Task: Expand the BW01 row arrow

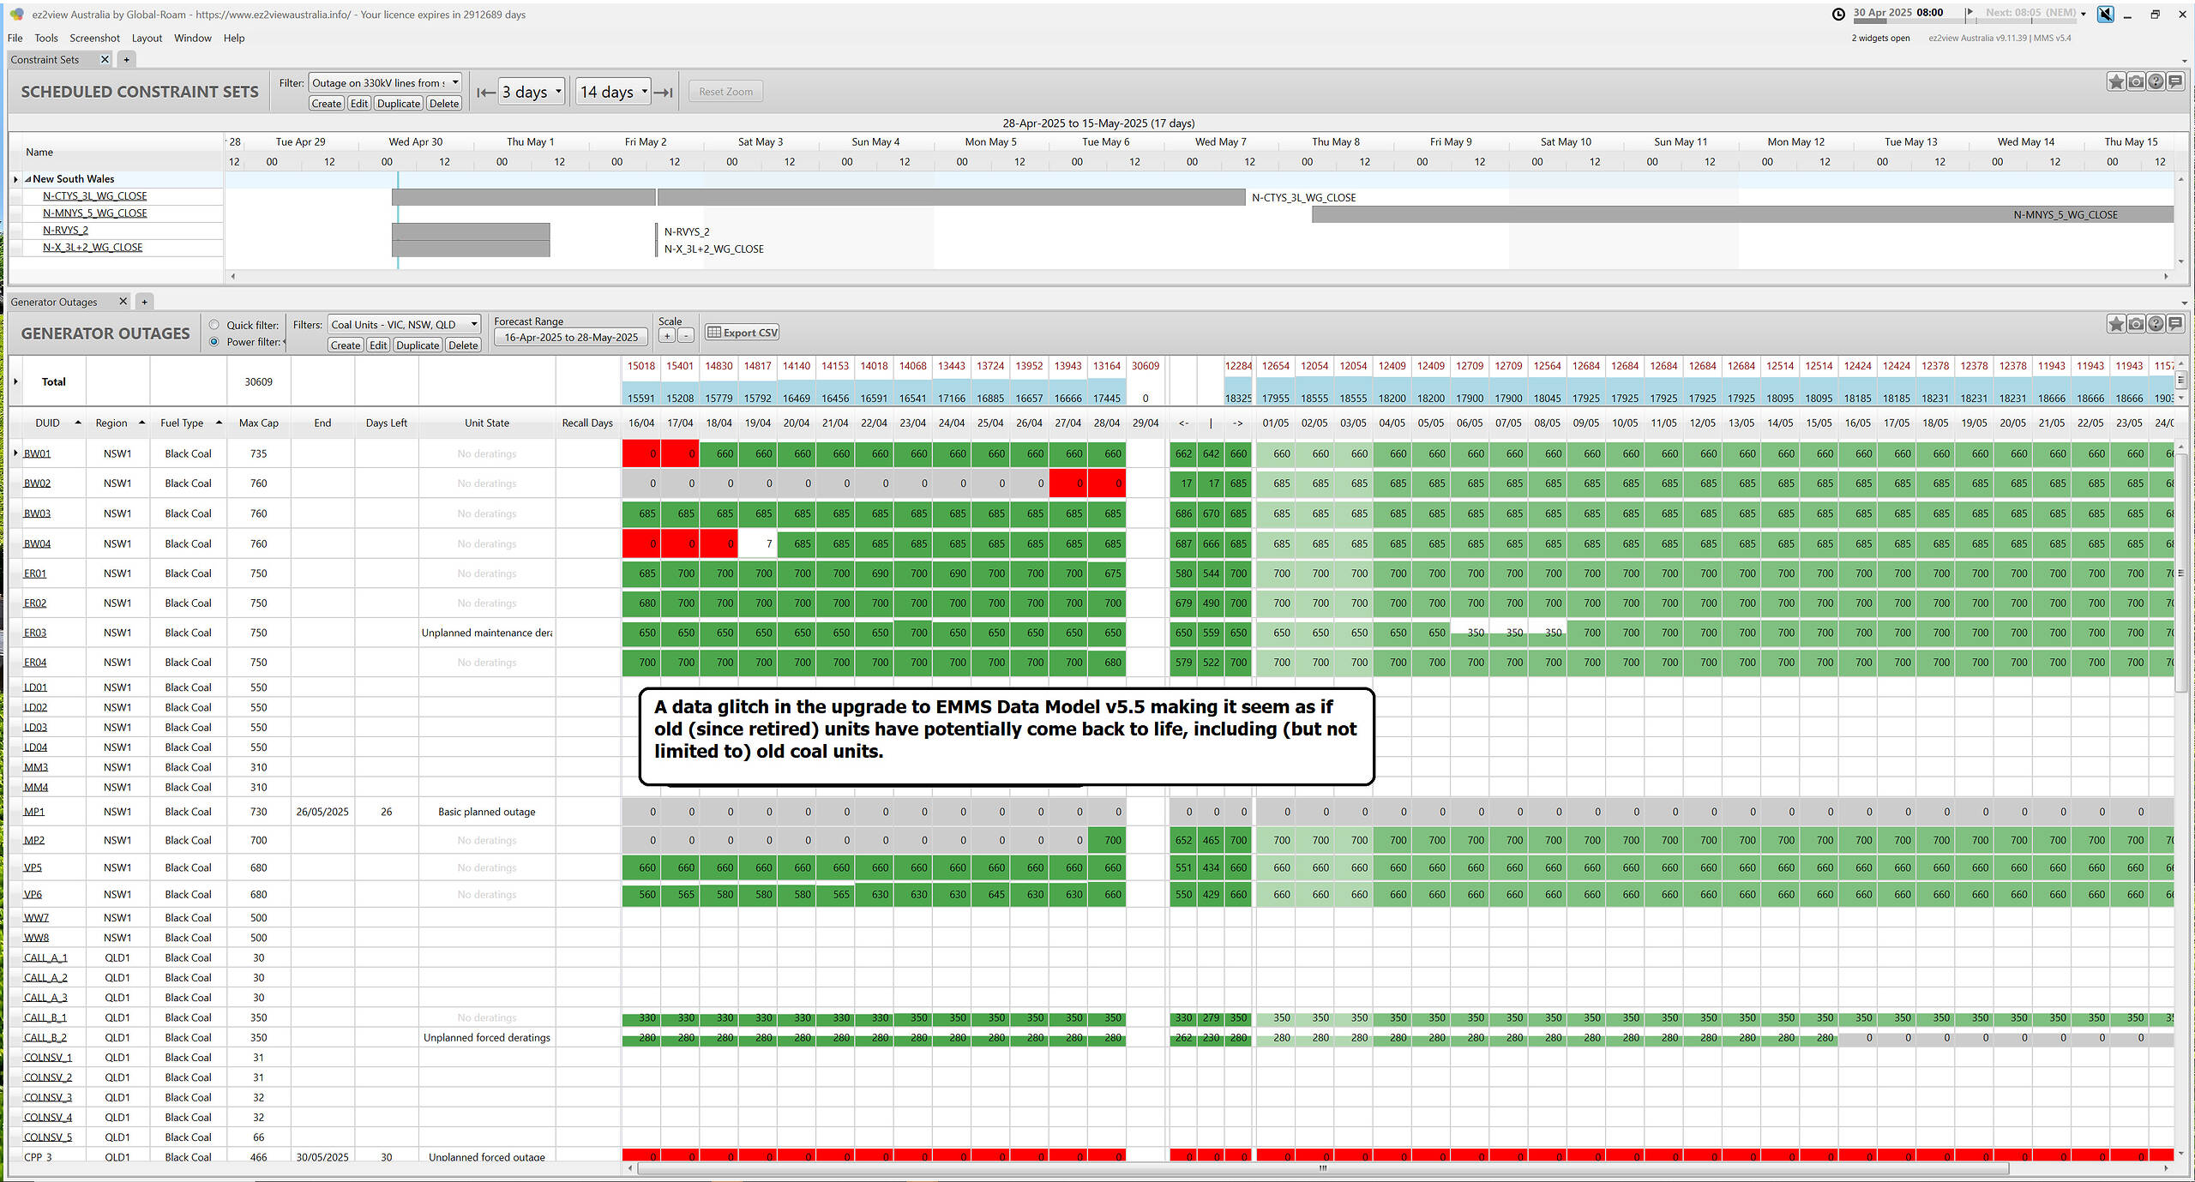Action: tap(16, 453)
